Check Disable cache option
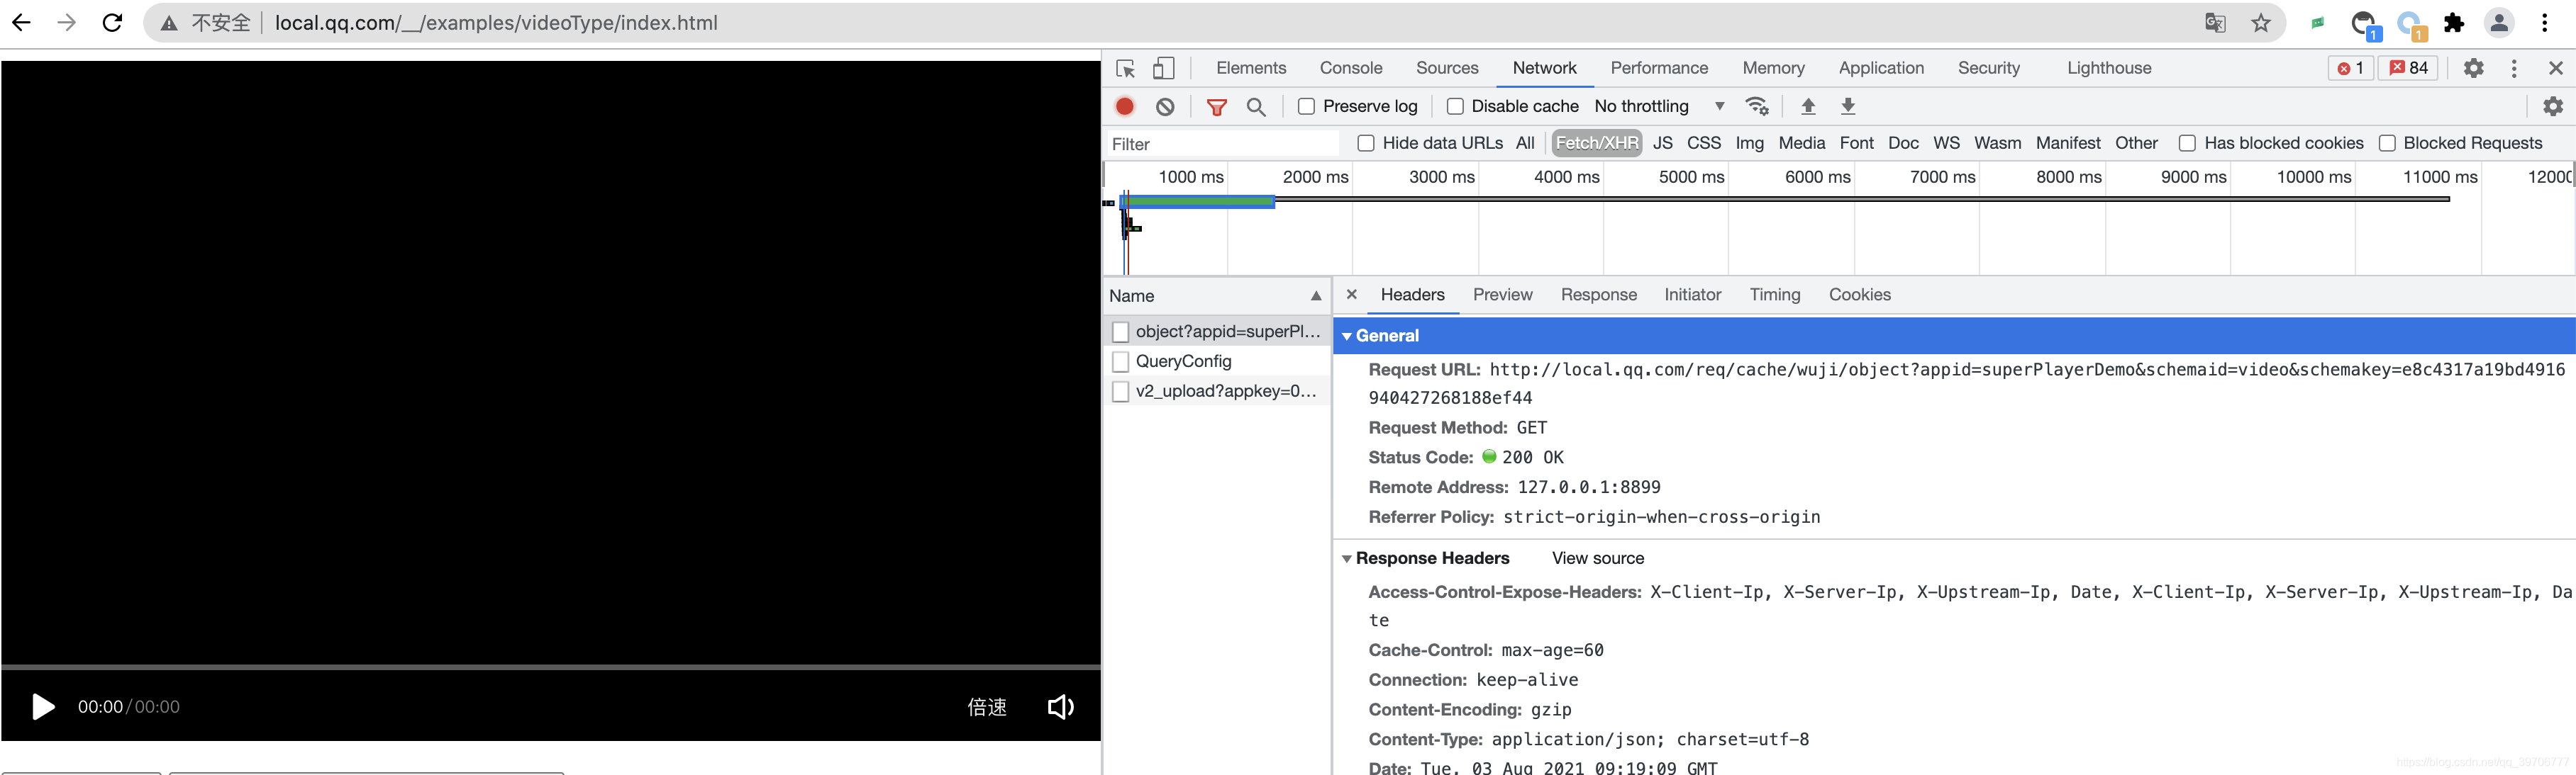This screenshot has height=775, width=2576. [x=1455, y=106]
